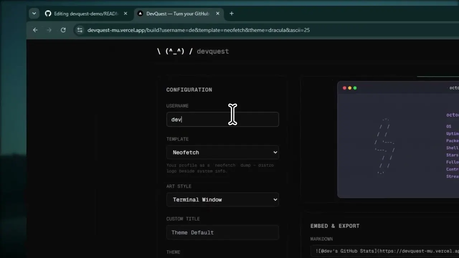
Task: Open the browser tab search dropdown
Action: click(x=34, y=14)
